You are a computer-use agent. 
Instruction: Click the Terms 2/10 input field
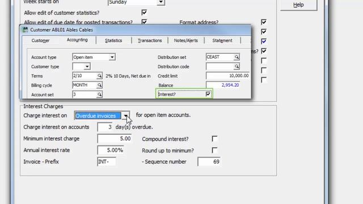tap(85, 75)
